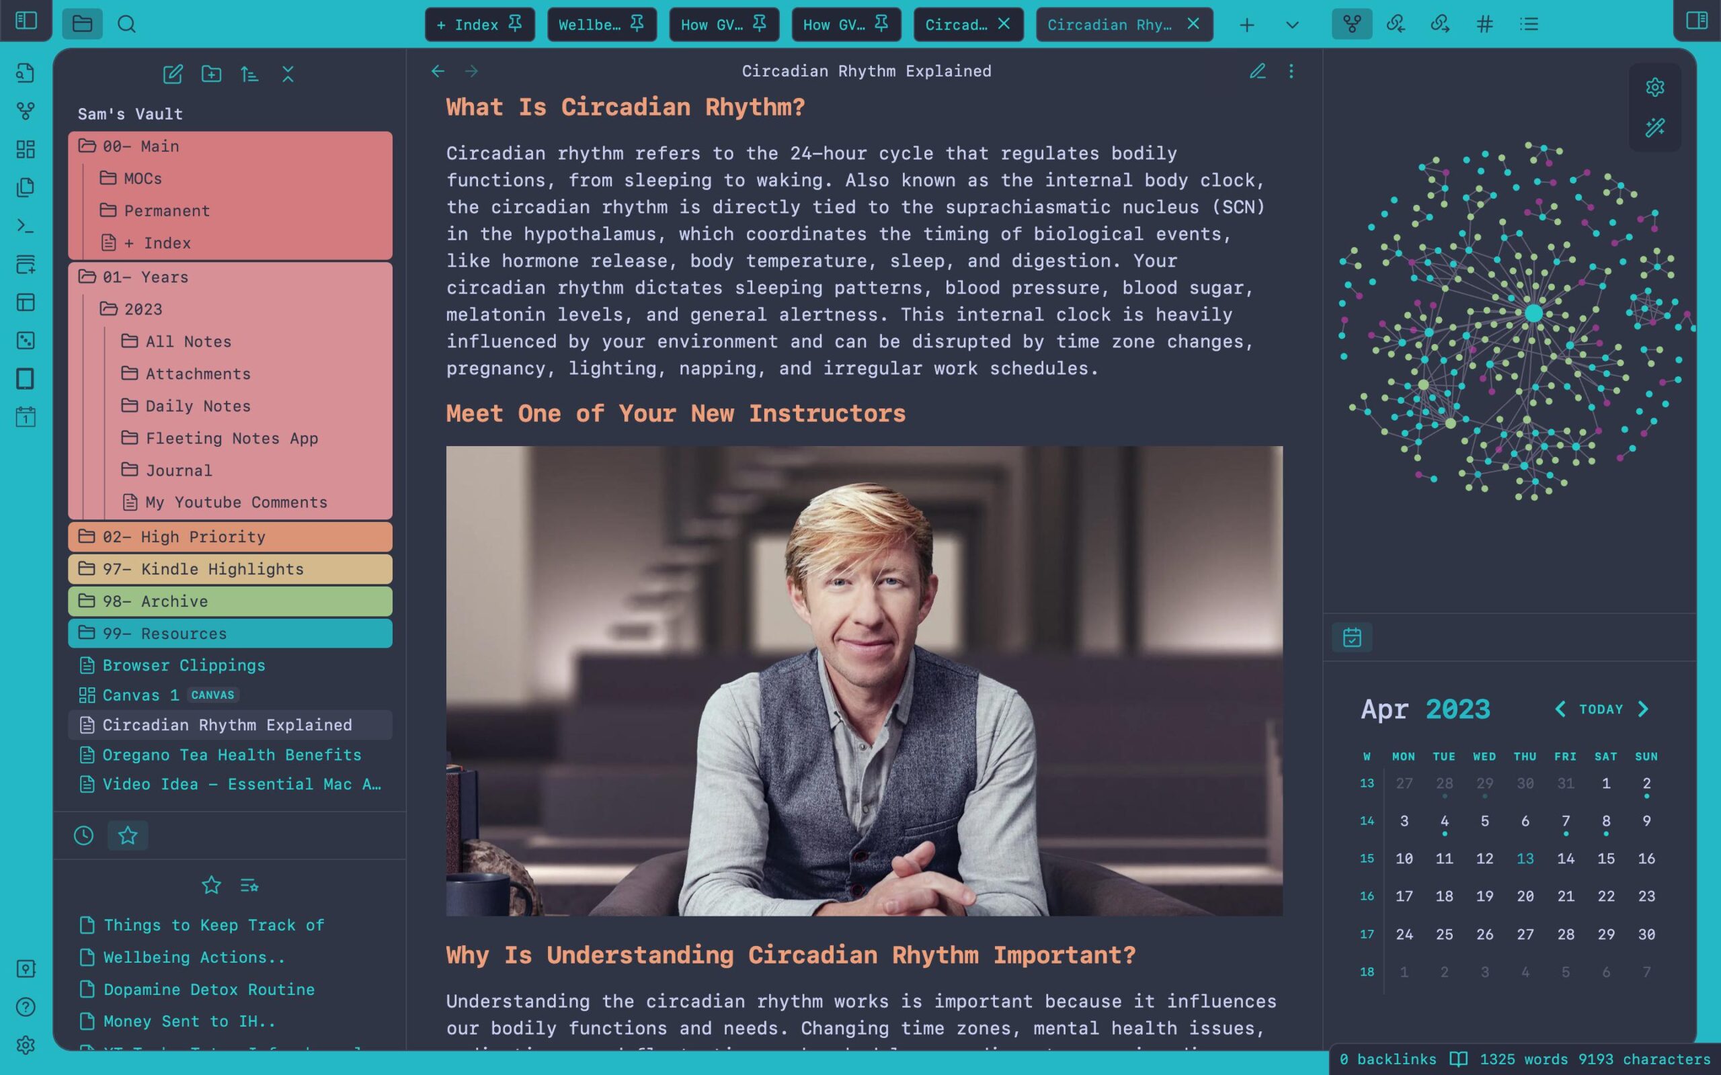
Task: Navigate to next month in calendar
Action: coord(1643,708)
